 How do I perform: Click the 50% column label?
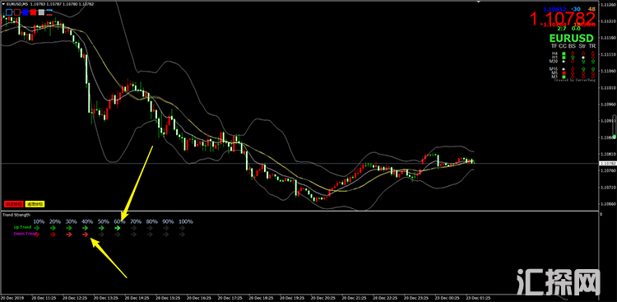pyautogui.click(x=103, y=221)
